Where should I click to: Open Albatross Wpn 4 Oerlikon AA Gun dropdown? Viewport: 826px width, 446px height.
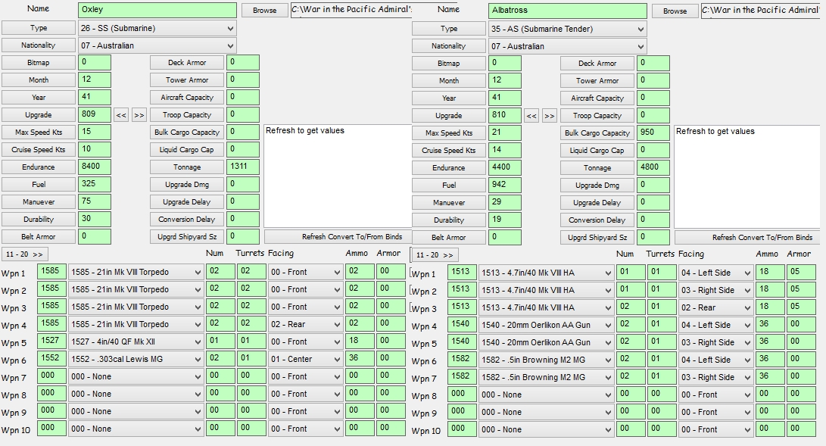coord(547,325)
